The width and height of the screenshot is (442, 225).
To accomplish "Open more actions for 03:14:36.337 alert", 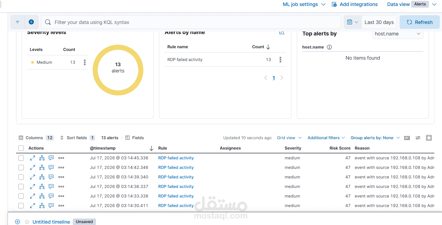I will pos(61,187).
